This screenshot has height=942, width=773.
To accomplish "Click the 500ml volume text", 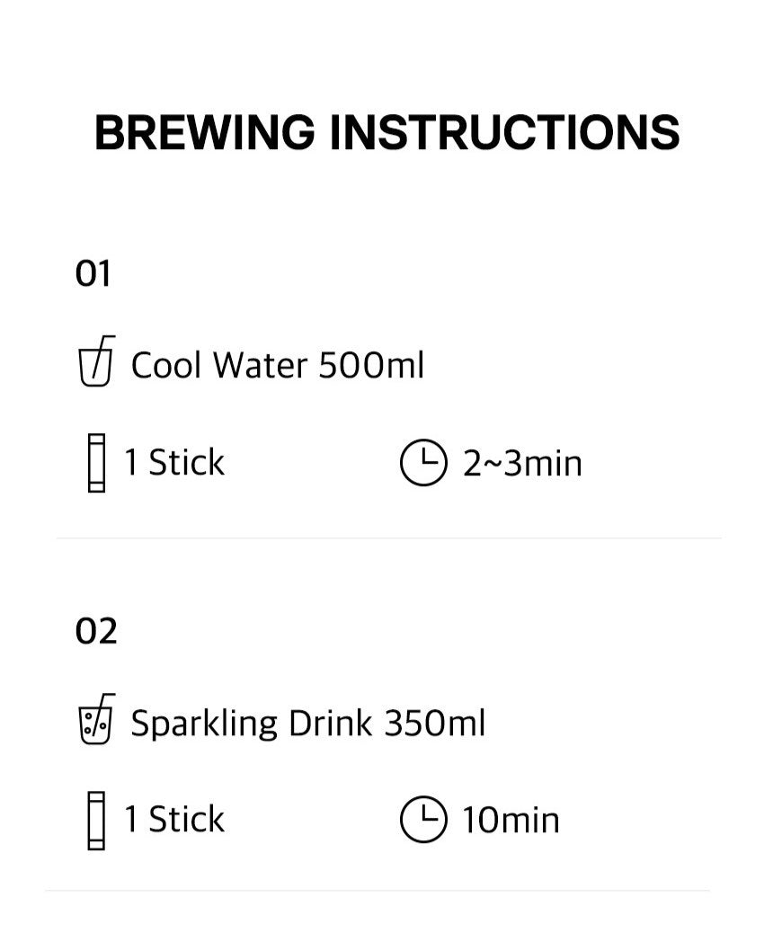I will [x=371, y=366].
